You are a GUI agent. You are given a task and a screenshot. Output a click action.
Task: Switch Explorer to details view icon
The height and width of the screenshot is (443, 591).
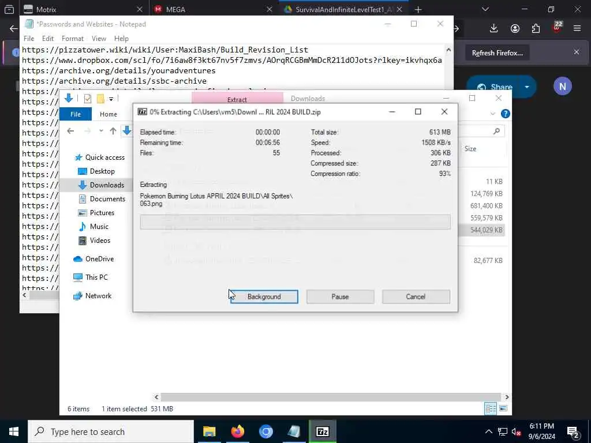491,408
